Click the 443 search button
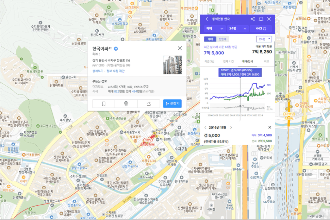The width and height of the screenshot is (330, 220). click(261, 28)
